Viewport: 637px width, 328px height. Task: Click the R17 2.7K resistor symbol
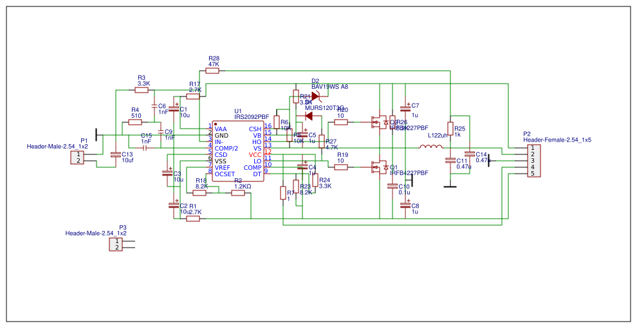click(x=193, y=96)
